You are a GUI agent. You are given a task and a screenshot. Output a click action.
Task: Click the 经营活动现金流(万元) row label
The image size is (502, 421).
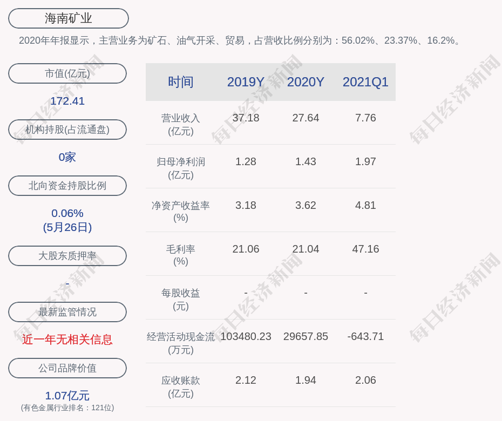pyautogui.click(x=181, y=343)
